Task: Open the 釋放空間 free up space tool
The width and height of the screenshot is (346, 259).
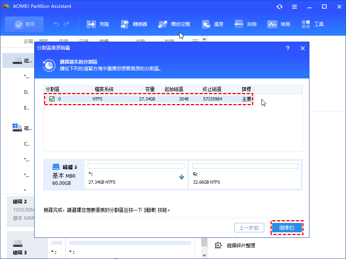Action: [x=174, y=24]
